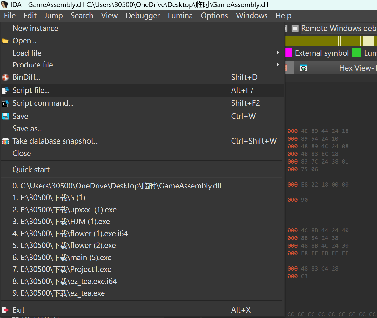Open recent file HJM (1).exe

[142, 222]
